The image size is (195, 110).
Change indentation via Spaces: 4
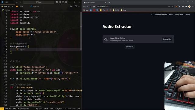click(x=39, y=109)
